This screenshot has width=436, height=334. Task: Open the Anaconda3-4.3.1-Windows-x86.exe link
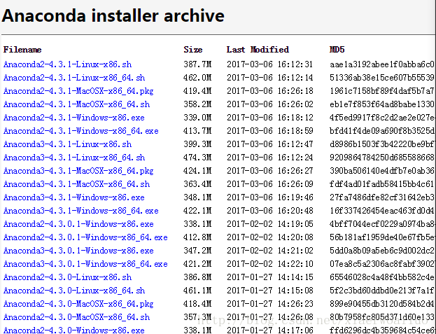(74, 197)
